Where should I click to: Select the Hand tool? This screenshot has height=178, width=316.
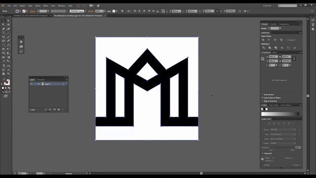pos(3,74)
